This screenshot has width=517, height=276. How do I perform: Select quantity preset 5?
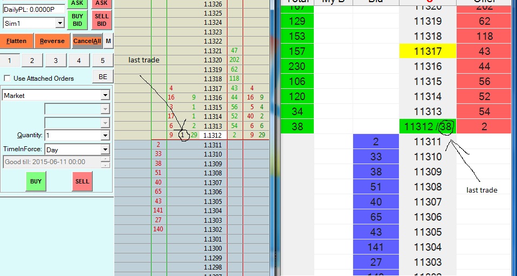(102, 61)
